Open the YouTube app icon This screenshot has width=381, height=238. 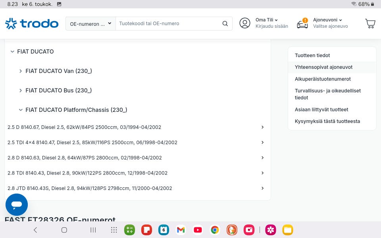pyautogui.click(x=198, y=230)
